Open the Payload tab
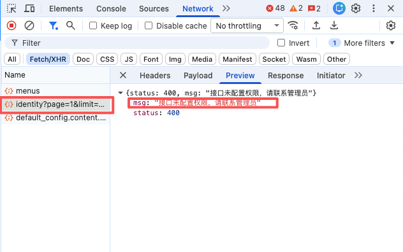 click(198, 76)
